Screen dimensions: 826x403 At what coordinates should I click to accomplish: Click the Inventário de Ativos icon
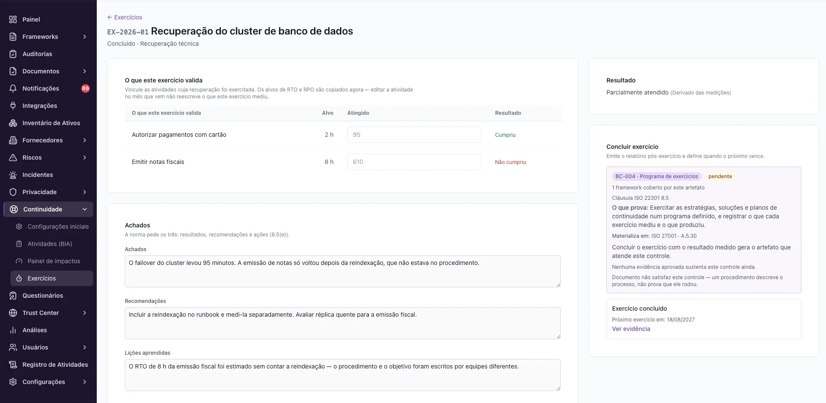(x=13, y=123)
